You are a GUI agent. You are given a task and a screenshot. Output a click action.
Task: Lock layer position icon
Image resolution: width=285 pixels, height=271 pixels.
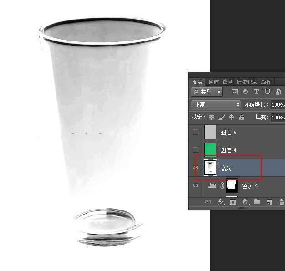231,118
